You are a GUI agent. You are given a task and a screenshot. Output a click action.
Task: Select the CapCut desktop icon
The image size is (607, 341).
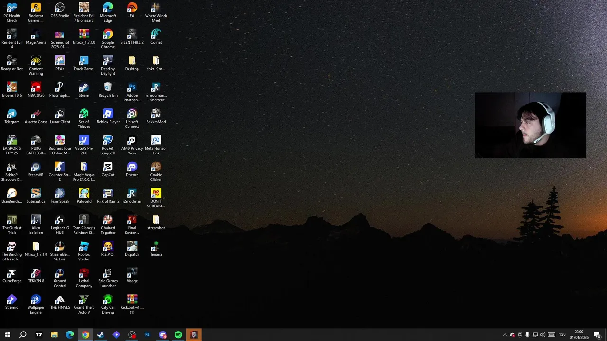click(x=108, y=170)
